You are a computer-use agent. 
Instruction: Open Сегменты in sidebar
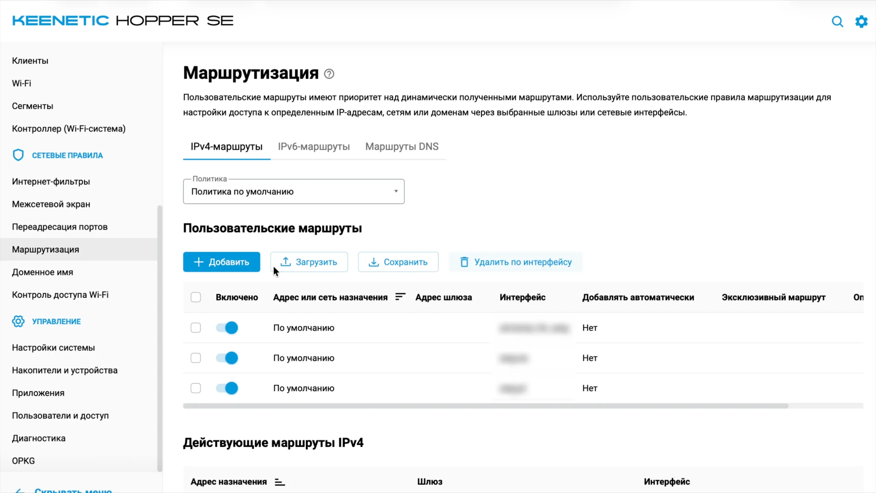click(x=79, y=106)
